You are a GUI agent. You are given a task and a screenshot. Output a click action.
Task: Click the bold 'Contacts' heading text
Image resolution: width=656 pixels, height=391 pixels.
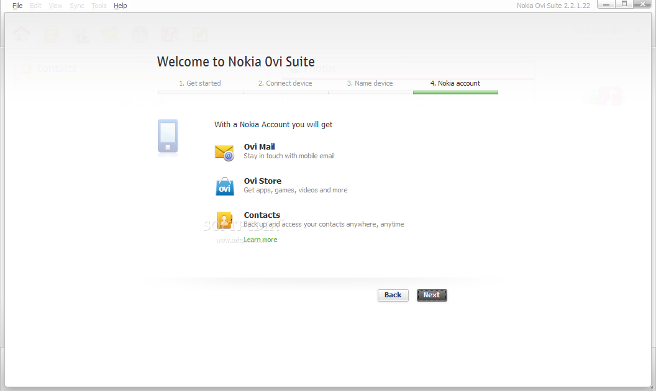(x=262, y=215)
